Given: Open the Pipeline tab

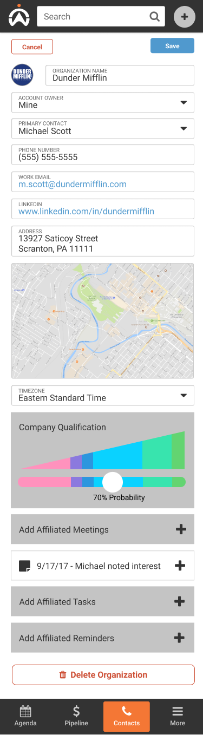Looking at the screenshot, I should point(76,716).
